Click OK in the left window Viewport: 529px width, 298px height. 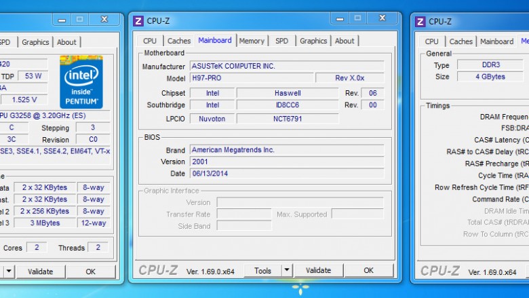(x=90, y=272)
